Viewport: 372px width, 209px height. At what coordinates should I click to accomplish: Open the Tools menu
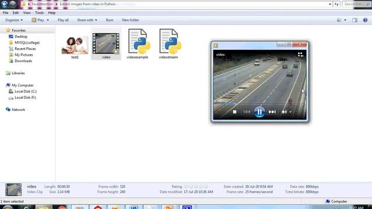click(39, 13)
